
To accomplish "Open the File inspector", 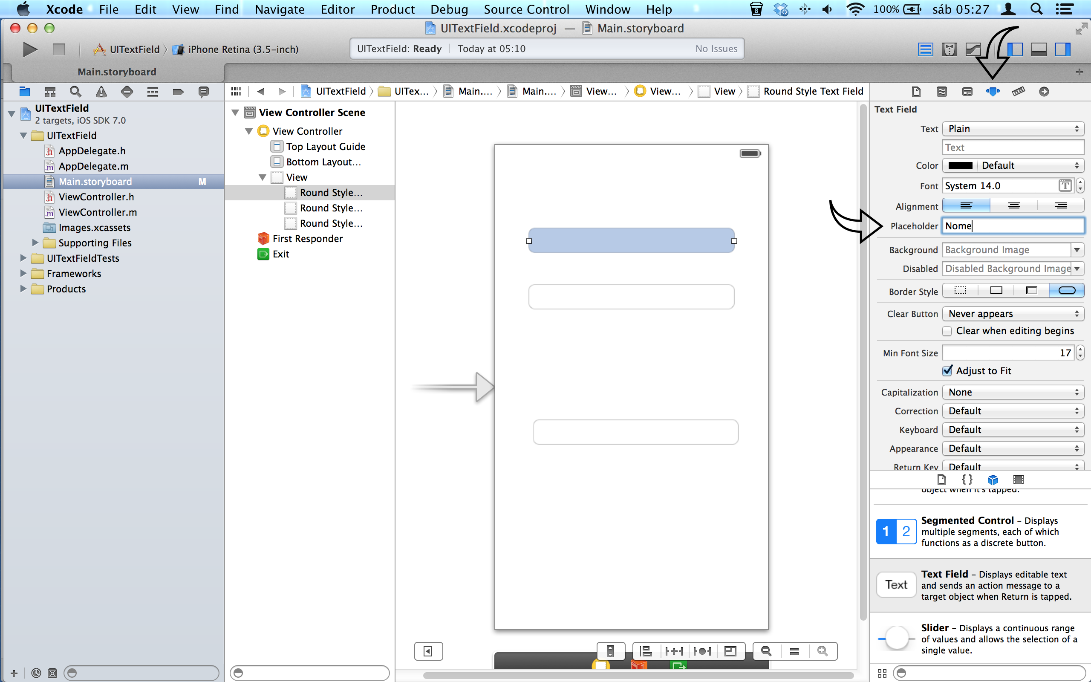I will 916,92.
